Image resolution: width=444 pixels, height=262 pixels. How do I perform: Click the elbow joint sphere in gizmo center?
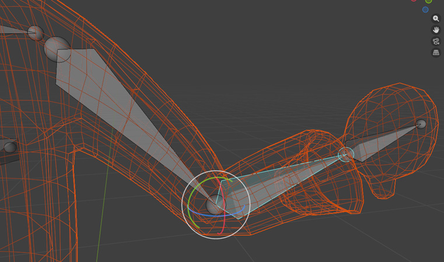pyautogui.click(x=215, y=205)
